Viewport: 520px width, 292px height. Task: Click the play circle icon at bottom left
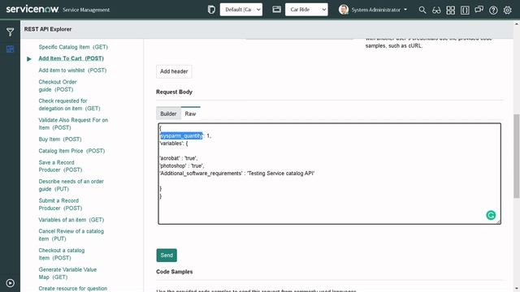[x=10, y=283]
